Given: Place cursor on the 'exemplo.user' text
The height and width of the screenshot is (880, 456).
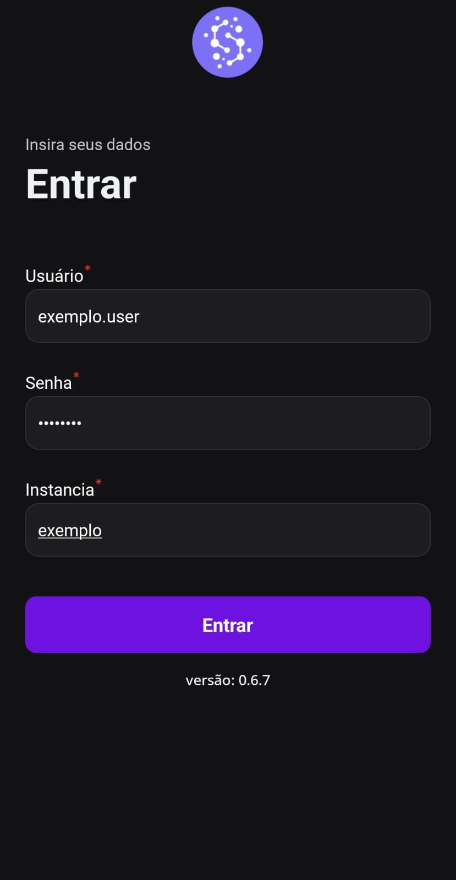Looking at the screenshot, I should coord(89,317).
